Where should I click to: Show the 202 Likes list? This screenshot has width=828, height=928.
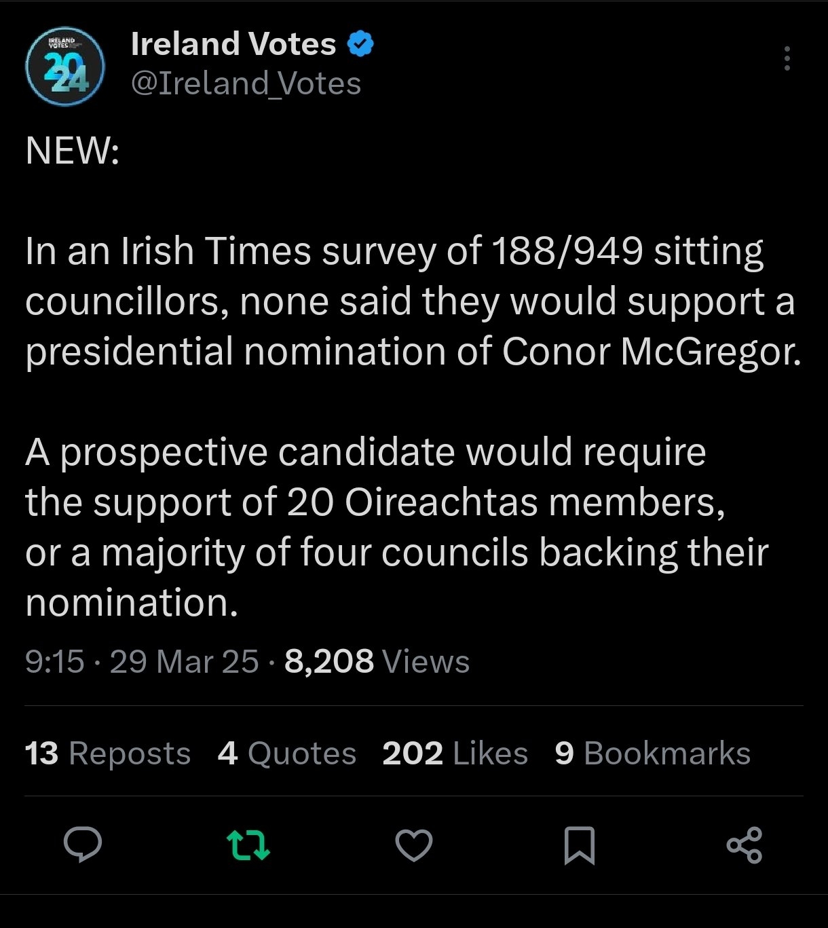click(455, 754)
